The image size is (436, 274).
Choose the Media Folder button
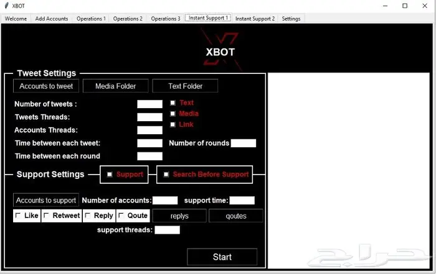pyautogui.click(x=116, y=86)
